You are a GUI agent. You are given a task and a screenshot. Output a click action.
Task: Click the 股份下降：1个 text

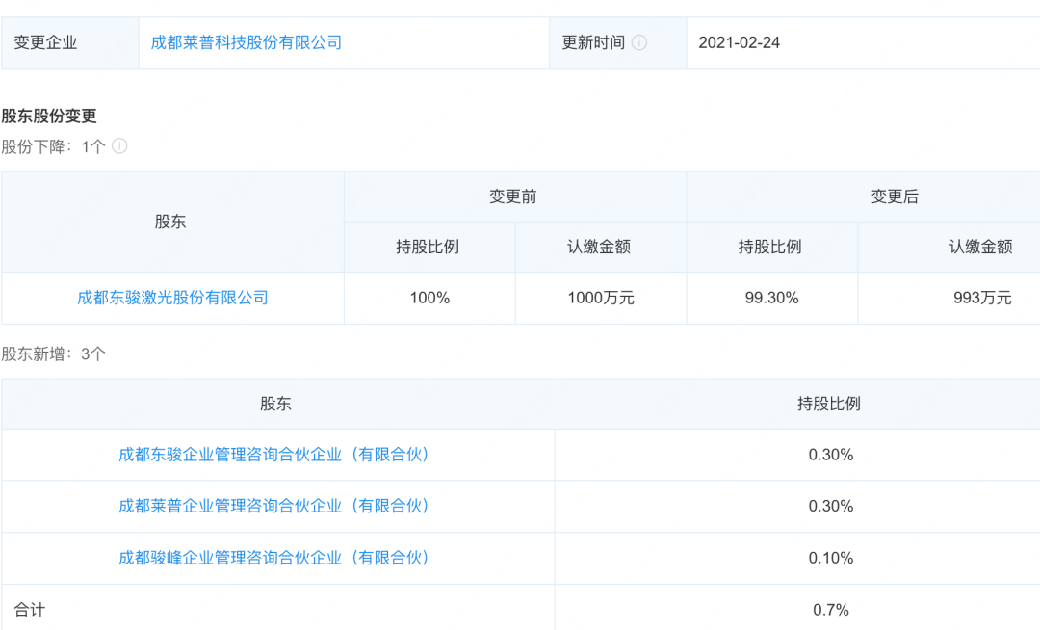point(53,146)
